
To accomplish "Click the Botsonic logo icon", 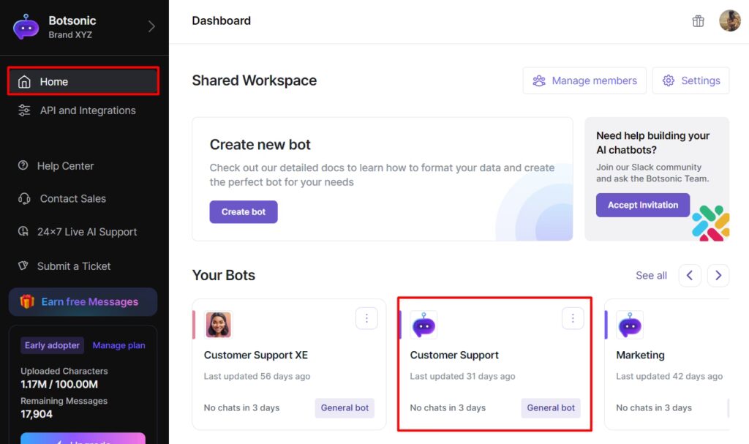I will tap(26, 27).
